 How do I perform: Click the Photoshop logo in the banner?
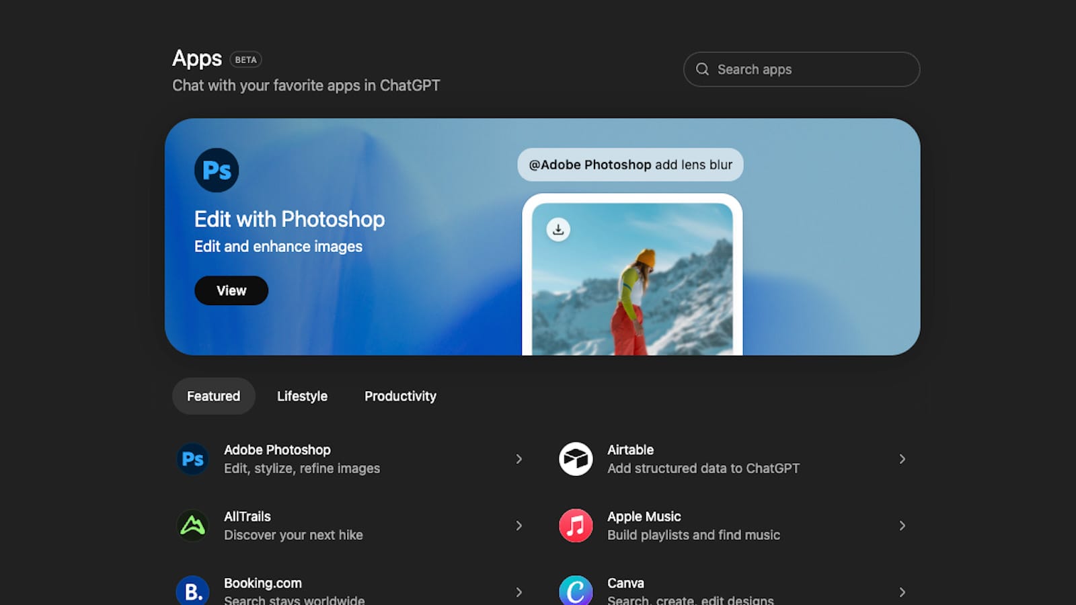coord(216,170)
